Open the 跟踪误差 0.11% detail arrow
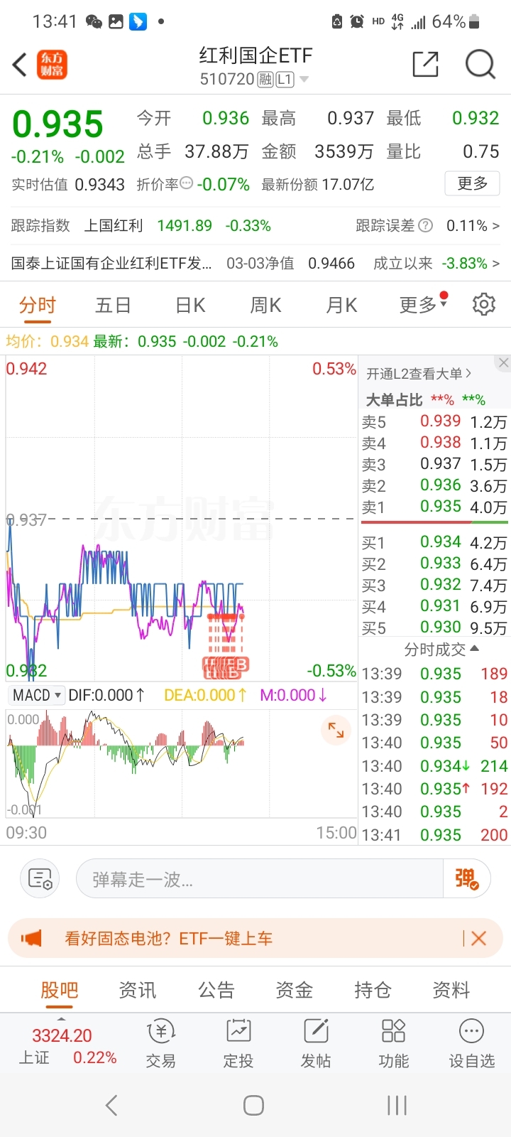 click(x=496, y=226)
